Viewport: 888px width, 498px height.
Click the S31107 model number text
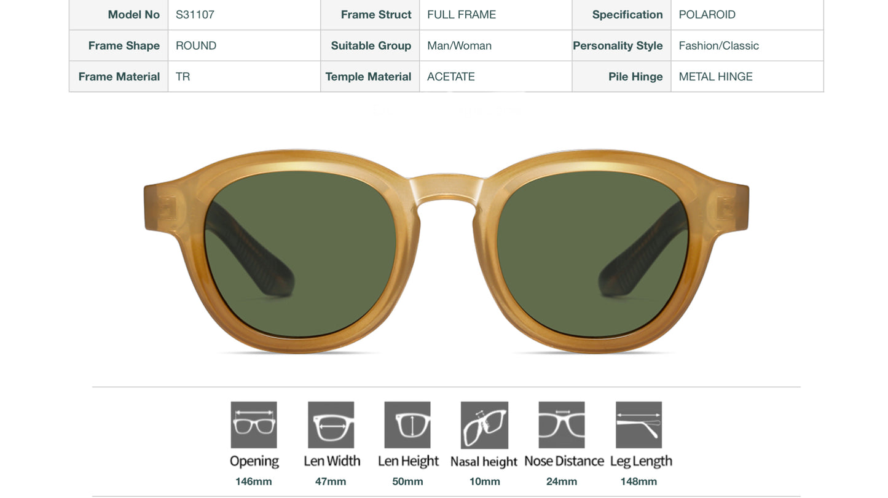click(195, 14)
